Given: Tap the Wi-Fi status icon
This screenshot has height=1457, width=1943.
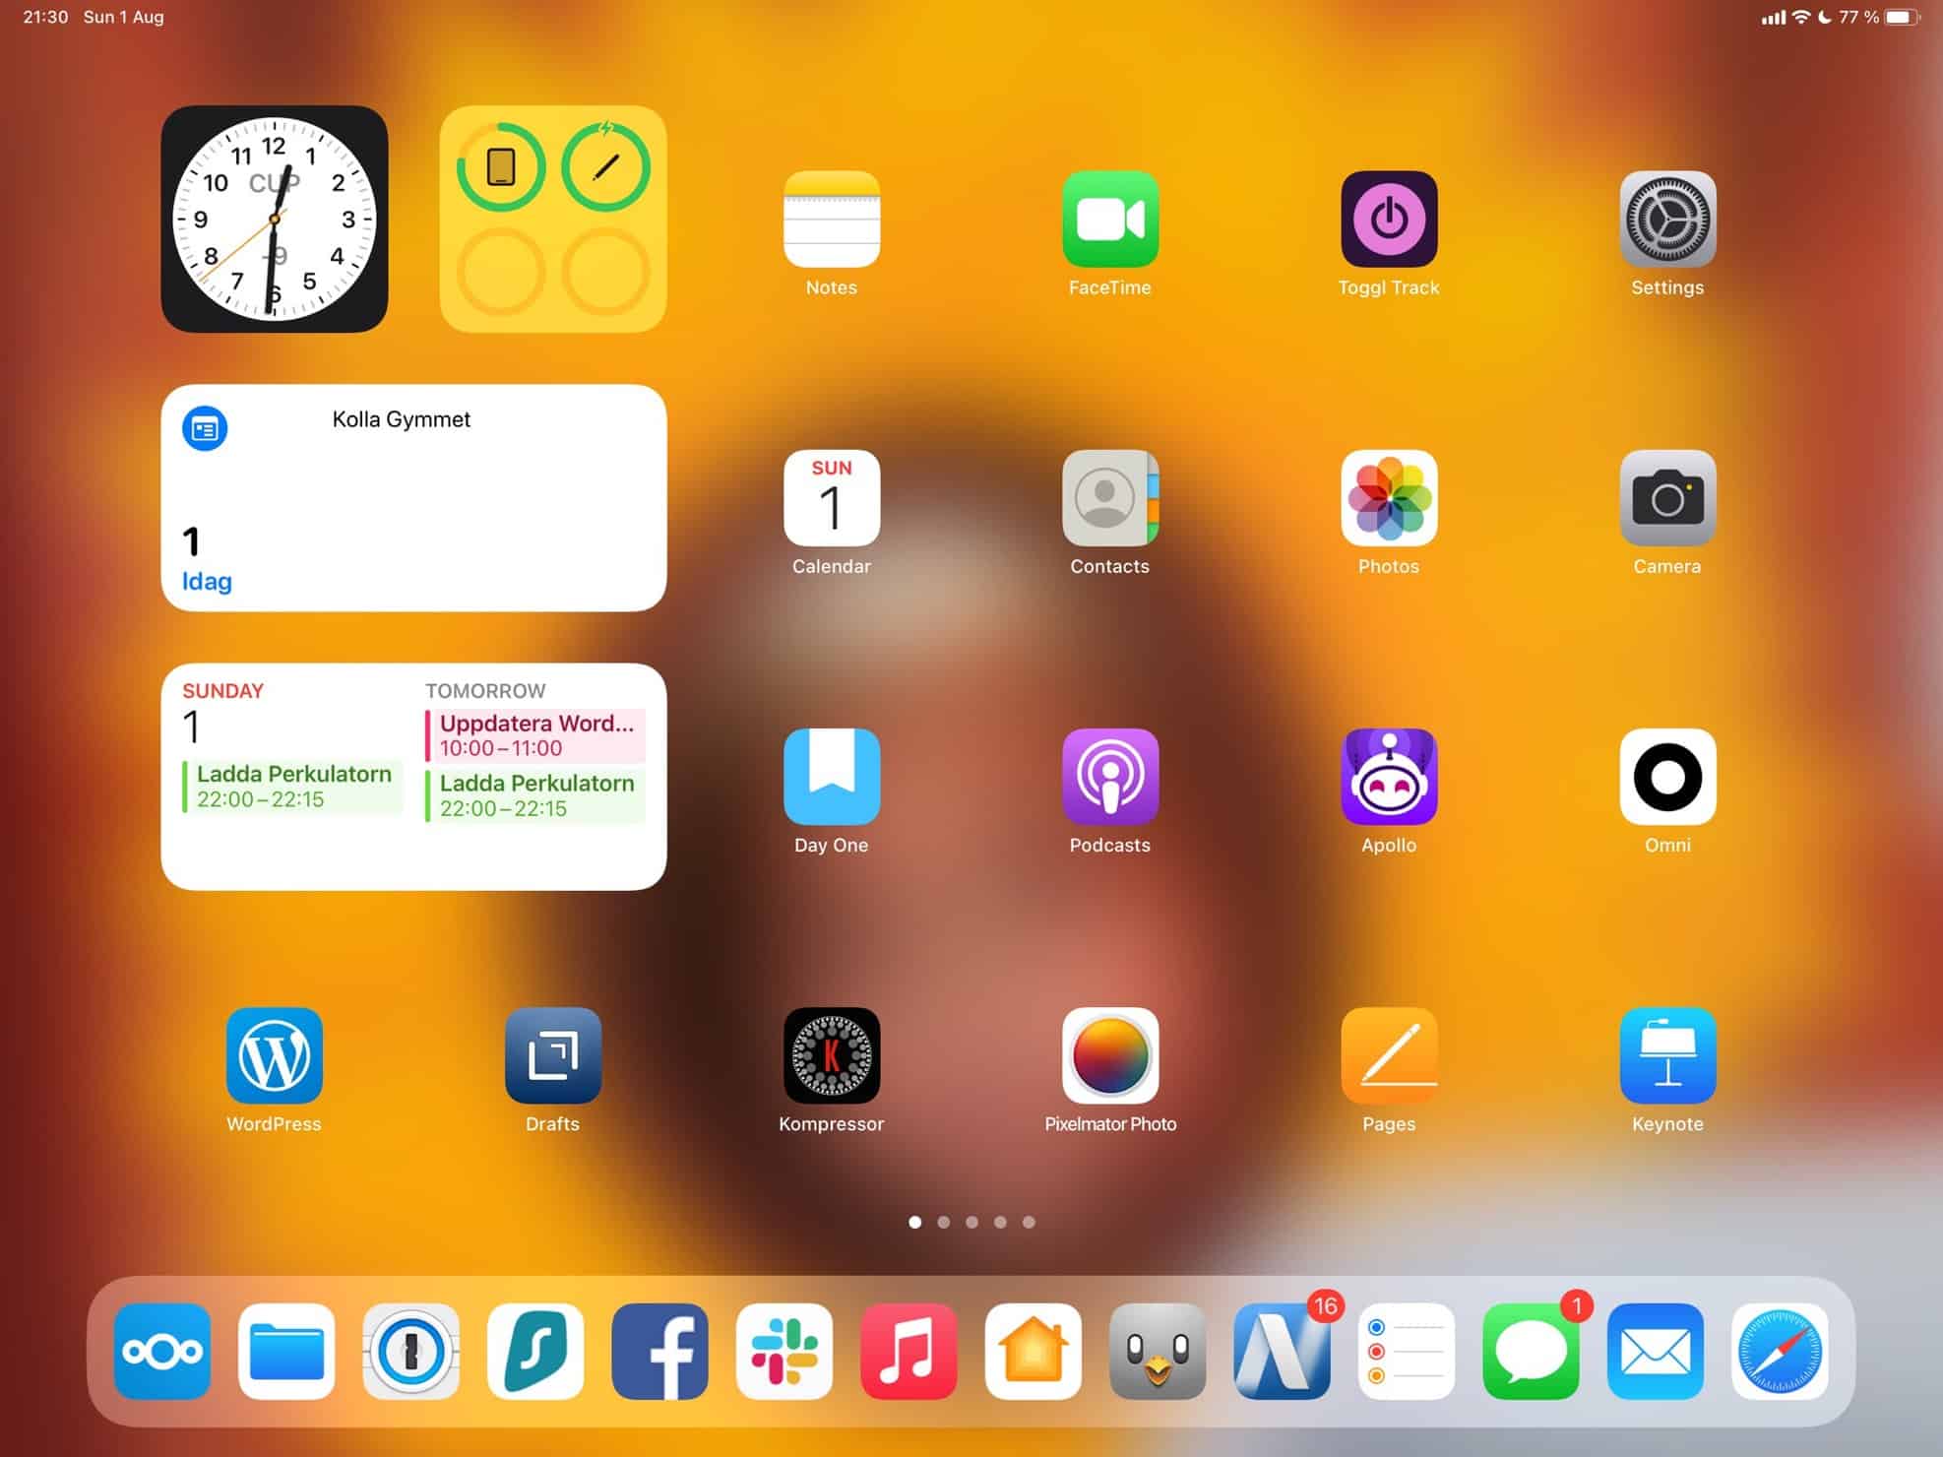Looking at the screenshot, I should 1801,17.
